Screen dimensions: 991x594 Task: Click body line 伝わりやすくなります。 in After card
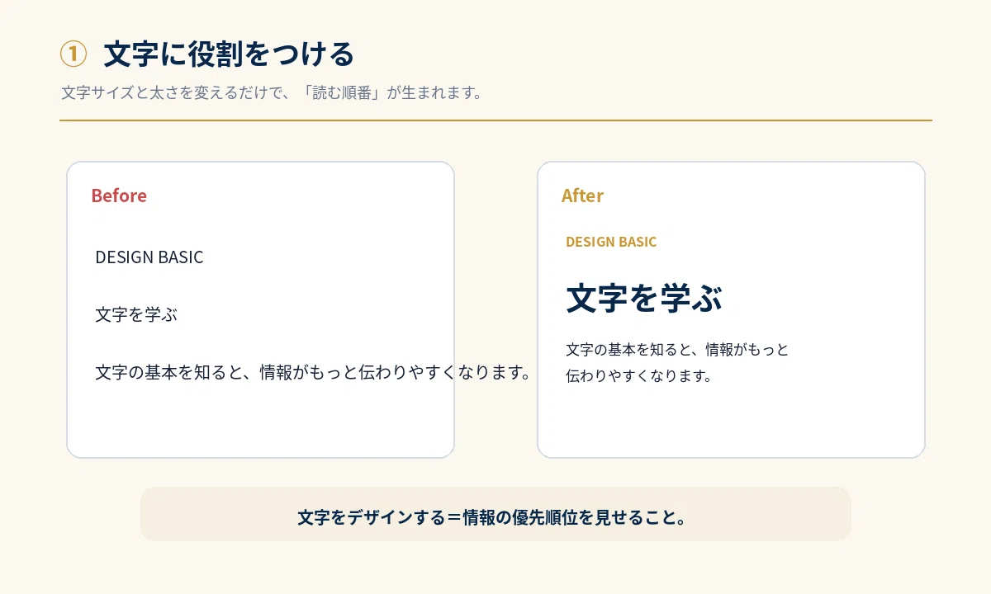point(638,376)
